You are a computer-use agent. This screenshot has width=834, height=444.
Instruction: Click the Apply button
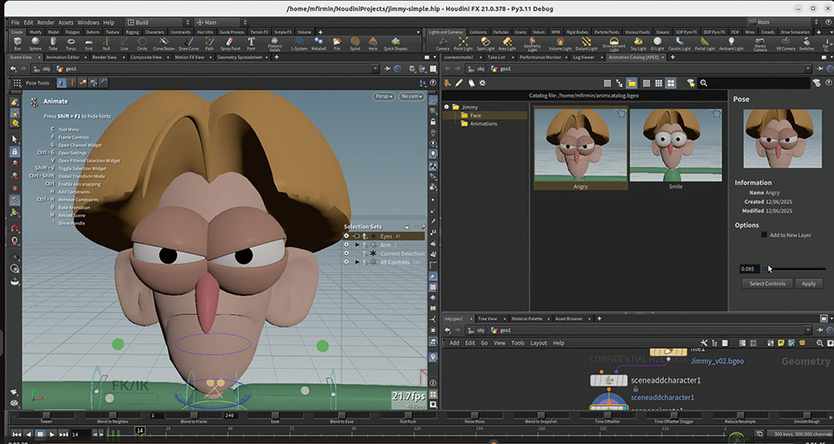(808, 284)
